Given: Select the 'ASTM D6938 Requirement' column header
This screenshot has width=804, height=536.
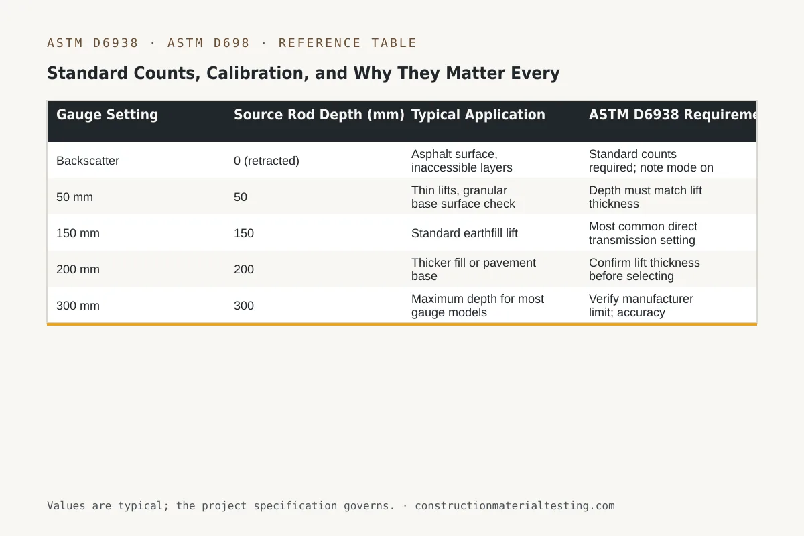Looking at the screenshot, I should pyautogui.click(x=673, y=115).
